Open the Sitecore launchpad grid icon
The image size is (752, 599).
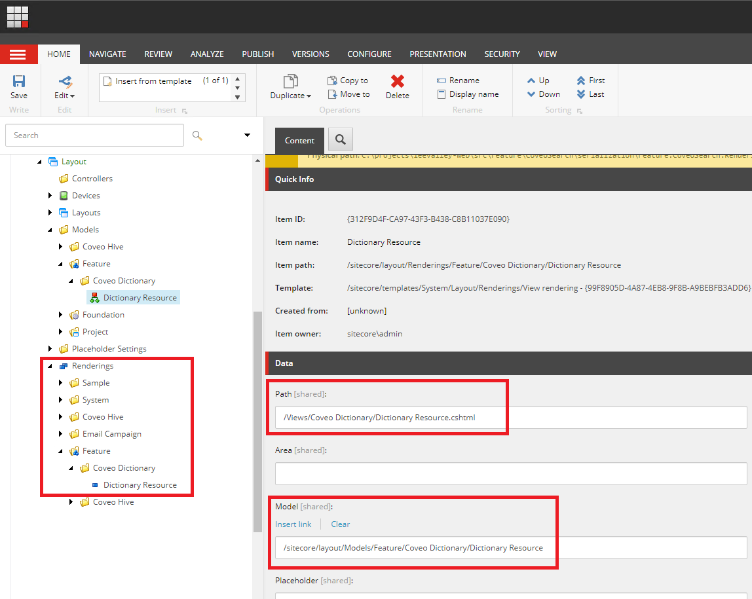click(x=18, y=17)
